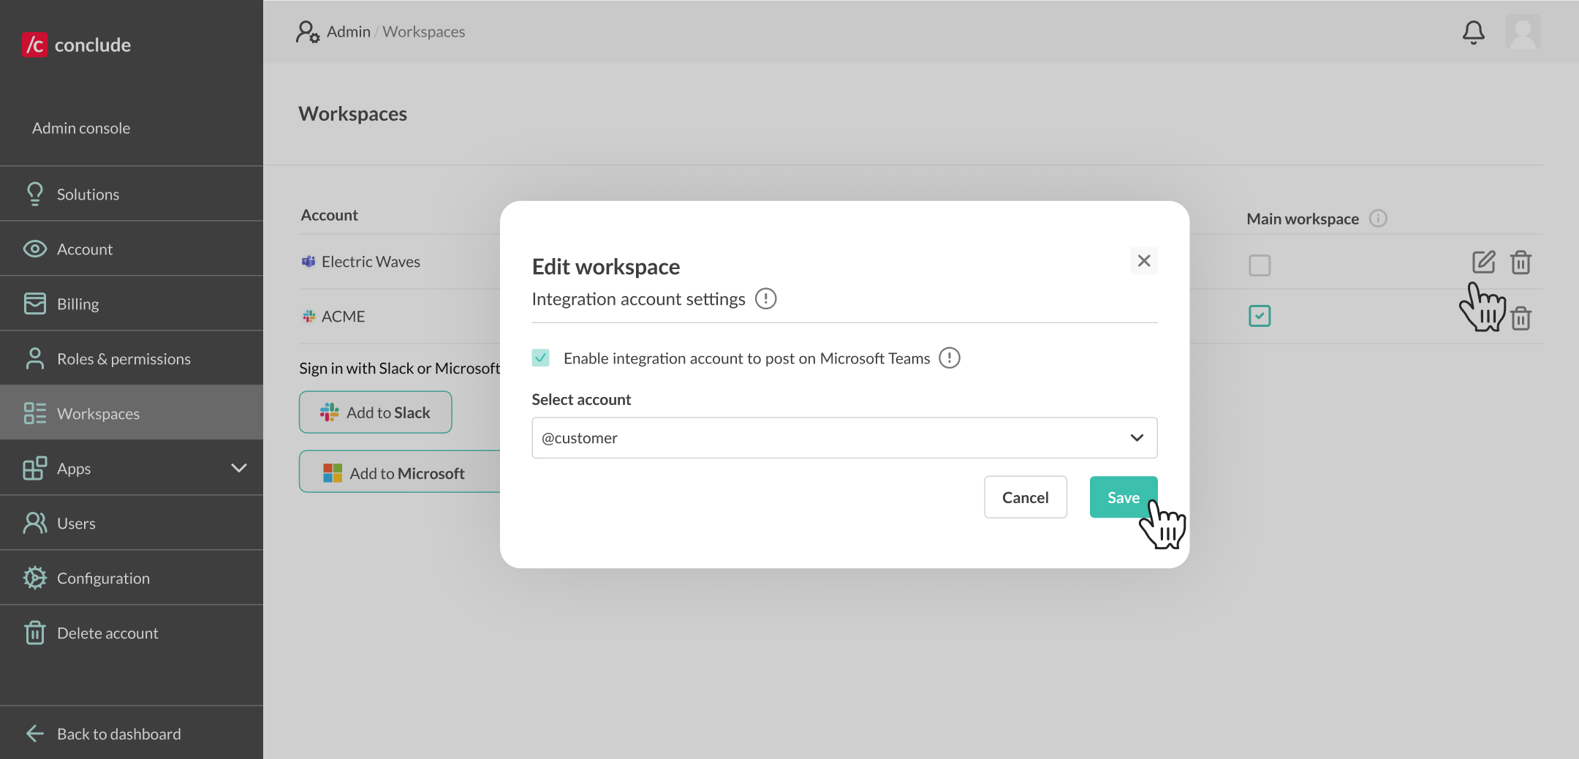Toggle Enable integration account for Microsoft Teams

(540, 358)
